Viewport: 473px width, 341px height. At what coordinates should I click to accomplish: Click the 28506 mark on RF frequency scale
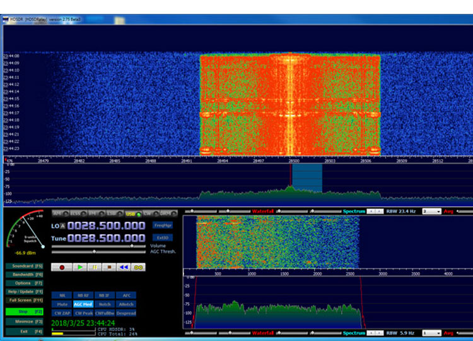click(366, 161)
